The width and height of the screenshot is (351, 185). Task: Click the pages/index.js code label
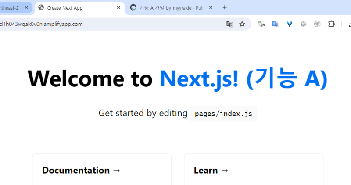[223, 114]
